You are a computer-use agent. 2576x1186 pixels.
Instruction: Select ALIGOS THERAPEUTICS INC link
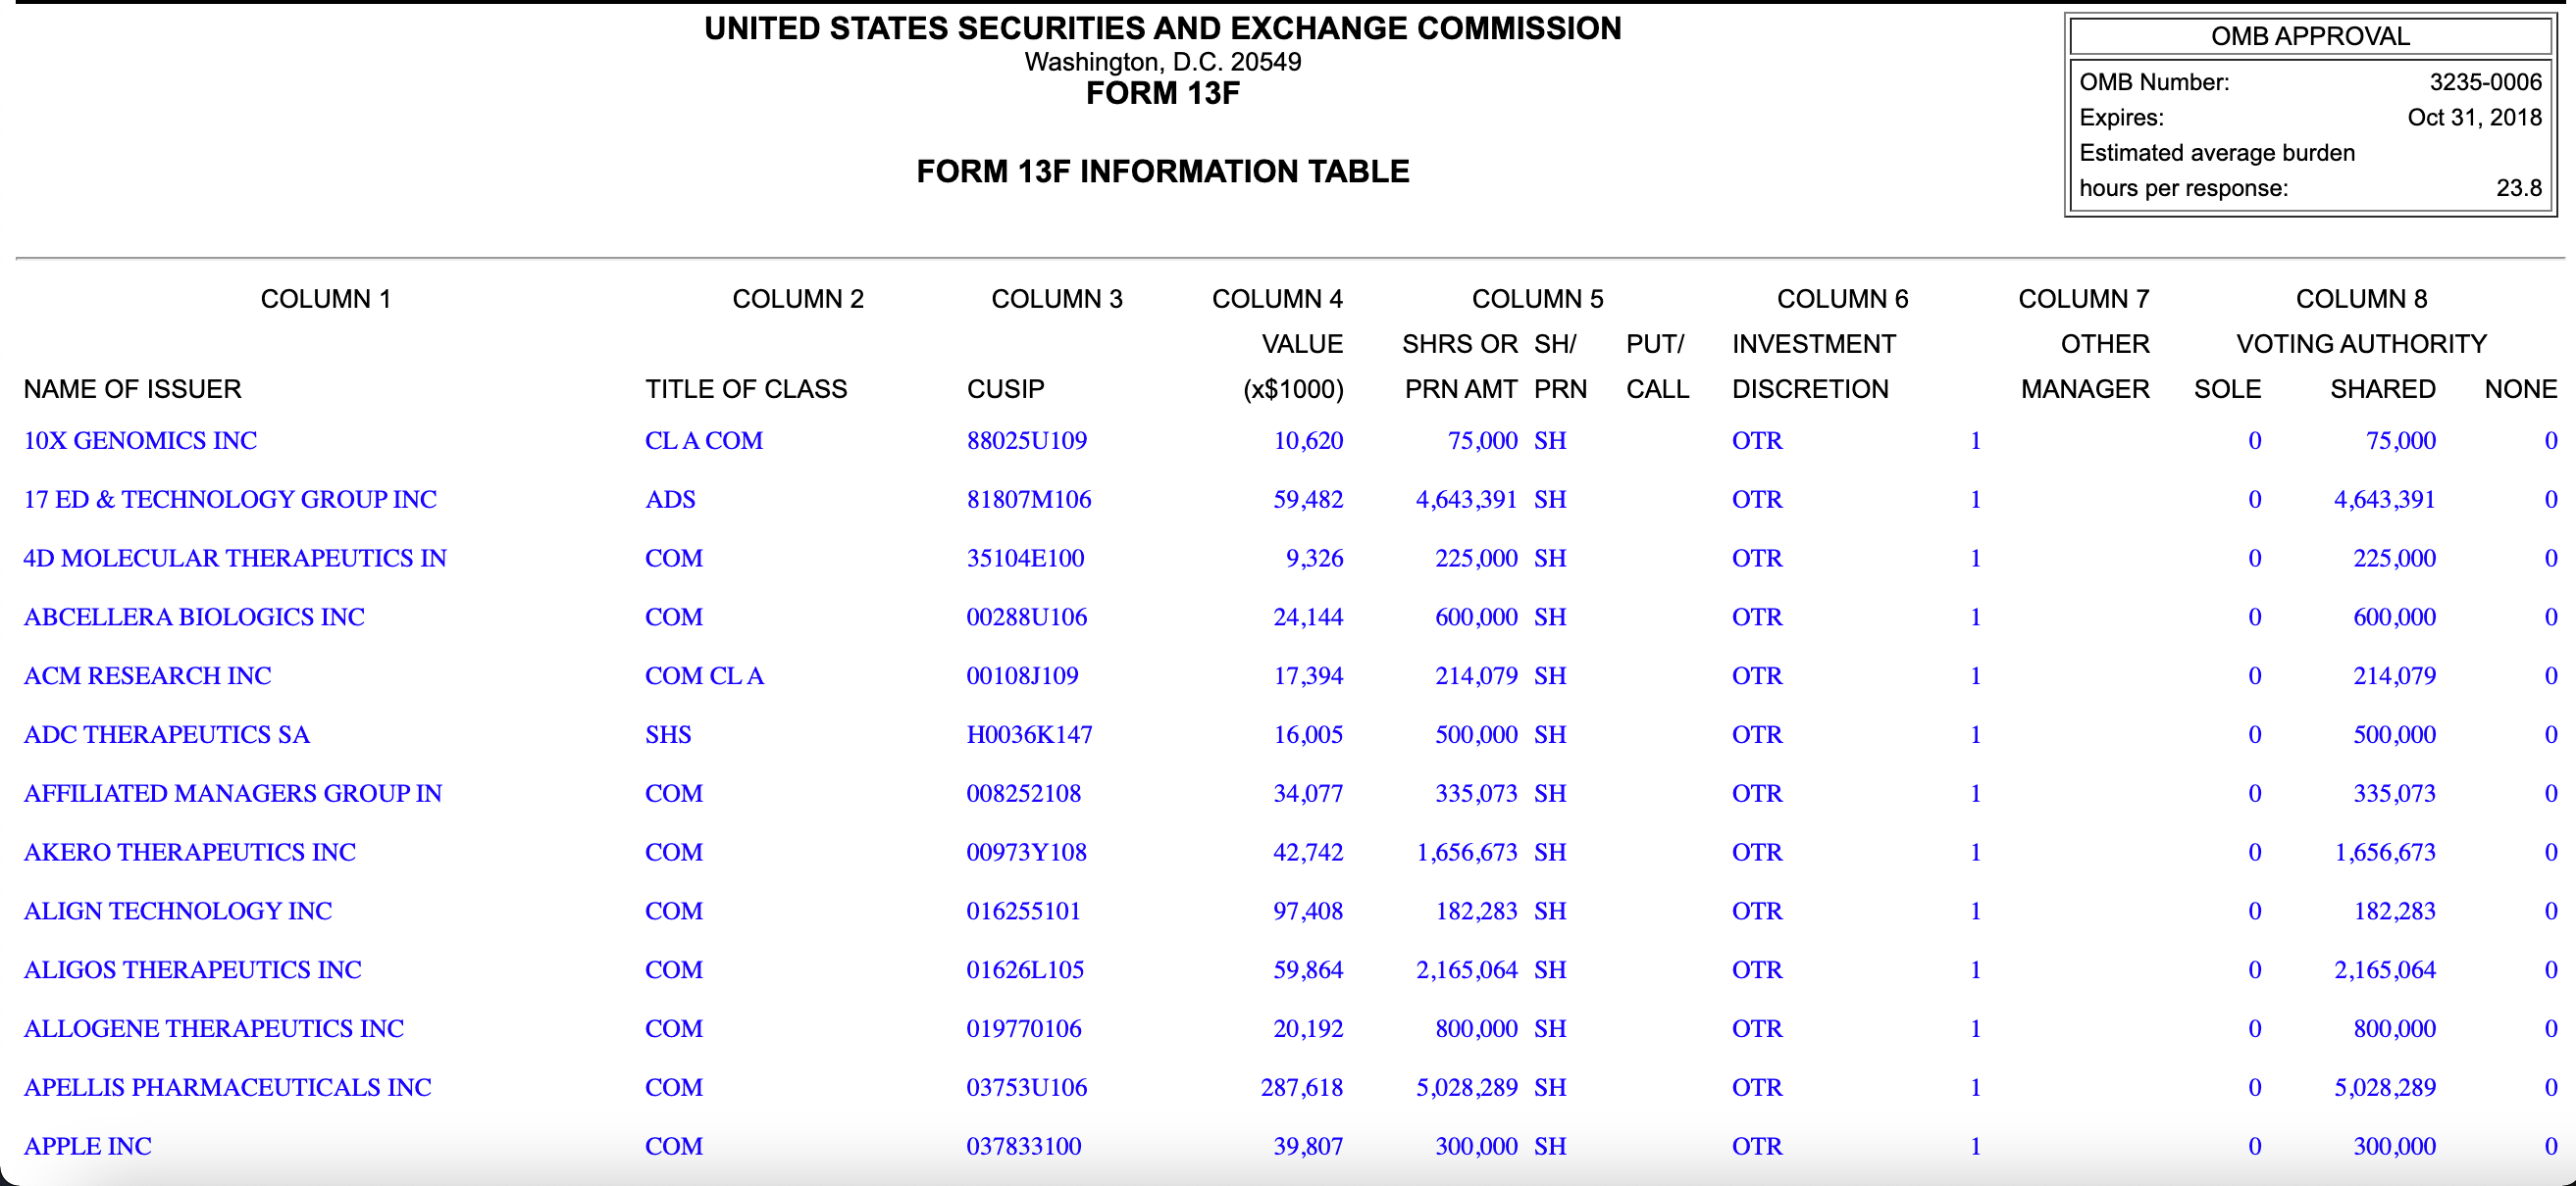coord(193,970)
